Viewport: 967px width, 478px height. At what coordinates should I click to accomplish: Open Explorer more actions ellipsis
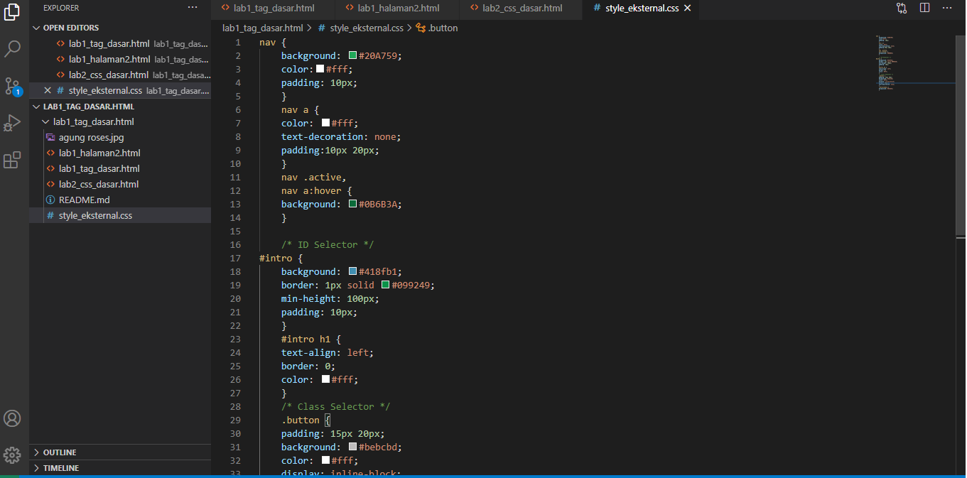pyautogui.click(x=193, y=8)
